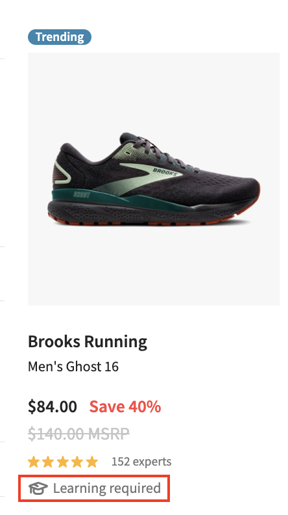Viewport: 288px width, 515px height.
Task: Click the graduation cap icon
Action: pyautogui.click(x=38, y=488)
